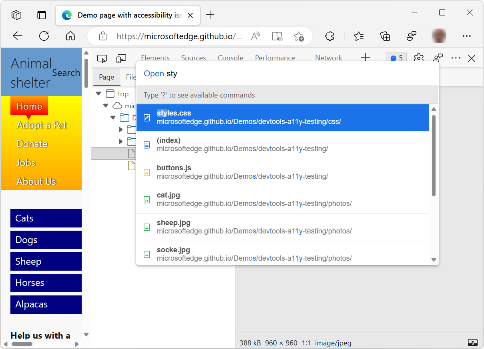This screenshot has height=349, width=484.
Task: Click the webpage horizontal scrollbar thumb
Action: 22,344
